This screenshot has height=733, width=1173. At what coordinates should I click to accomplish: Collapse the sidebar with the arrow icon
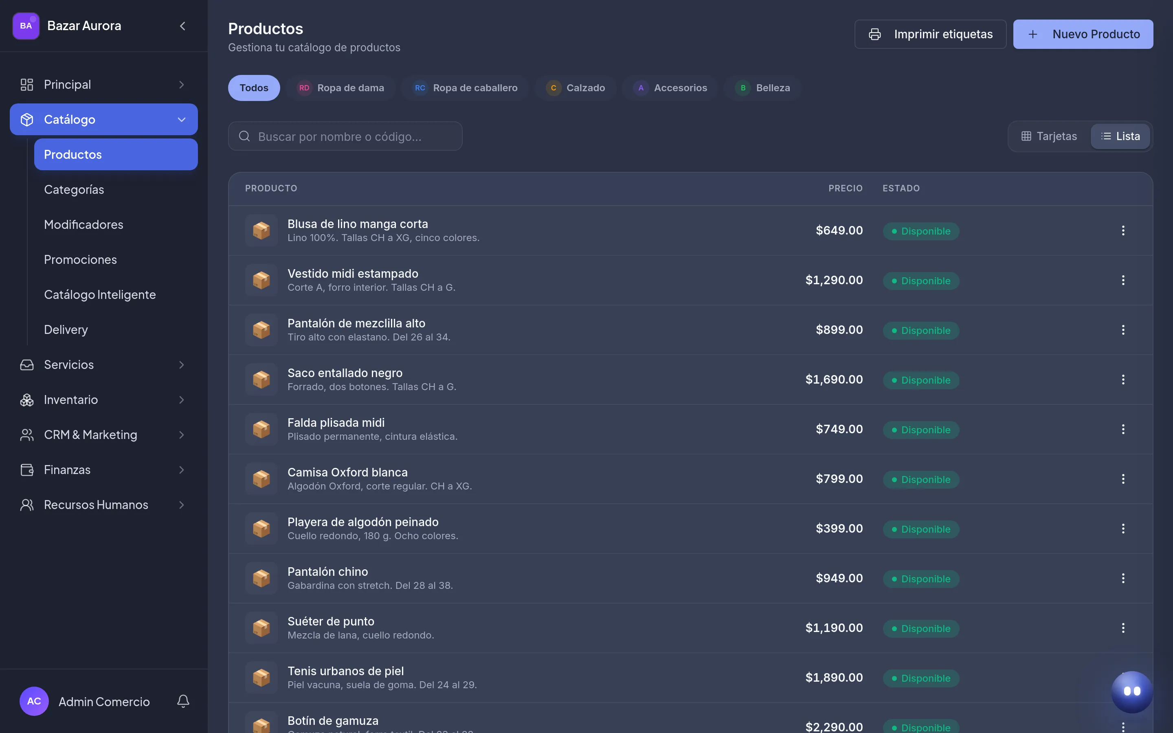click(x=182, y=26)
